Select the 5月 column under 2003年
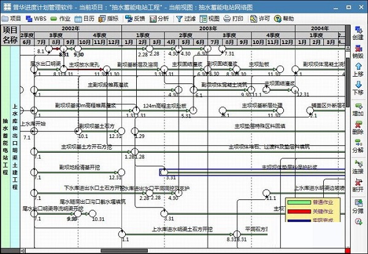Viewport: 368px width, 254px height. click(186, 42)
